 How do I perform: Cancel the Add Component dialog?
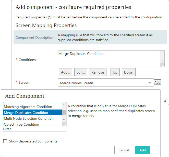coord(124,150)
